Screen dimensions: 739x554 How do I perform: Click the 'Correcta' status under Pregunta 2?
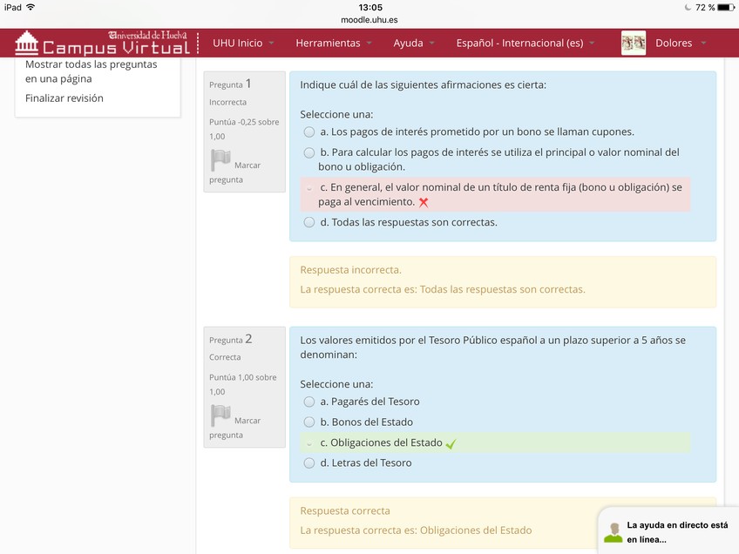coord(225,357)
